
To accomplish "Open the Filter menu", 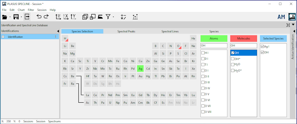I will 31,10.
